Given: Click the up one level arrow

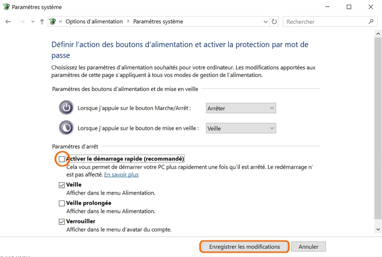Looking at the screenshot, I should pos(42,22).
